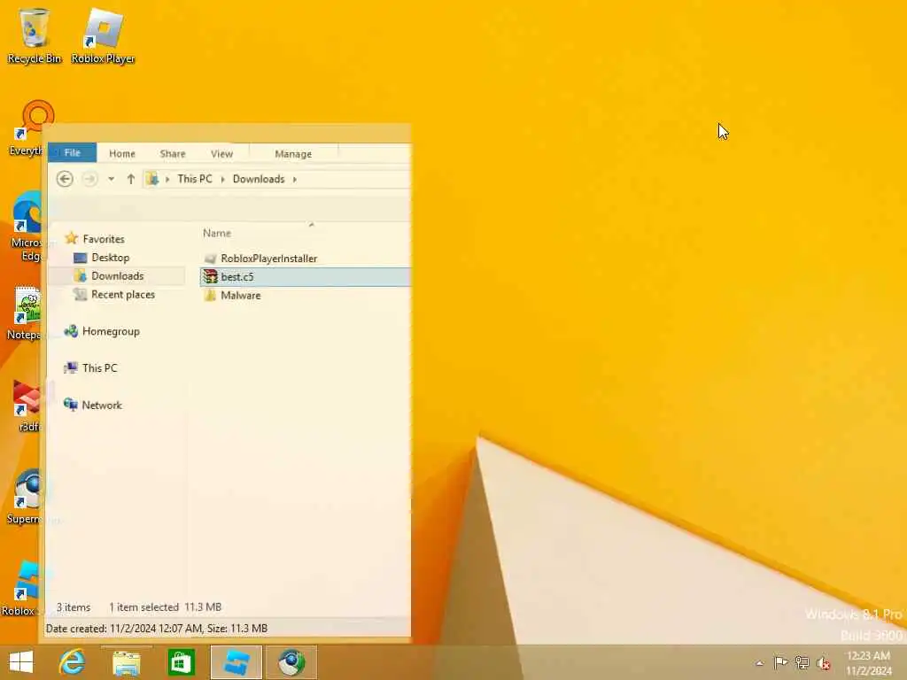Open the Windows Store taskbar icon

pyautogui.click(x=181, y=662)
